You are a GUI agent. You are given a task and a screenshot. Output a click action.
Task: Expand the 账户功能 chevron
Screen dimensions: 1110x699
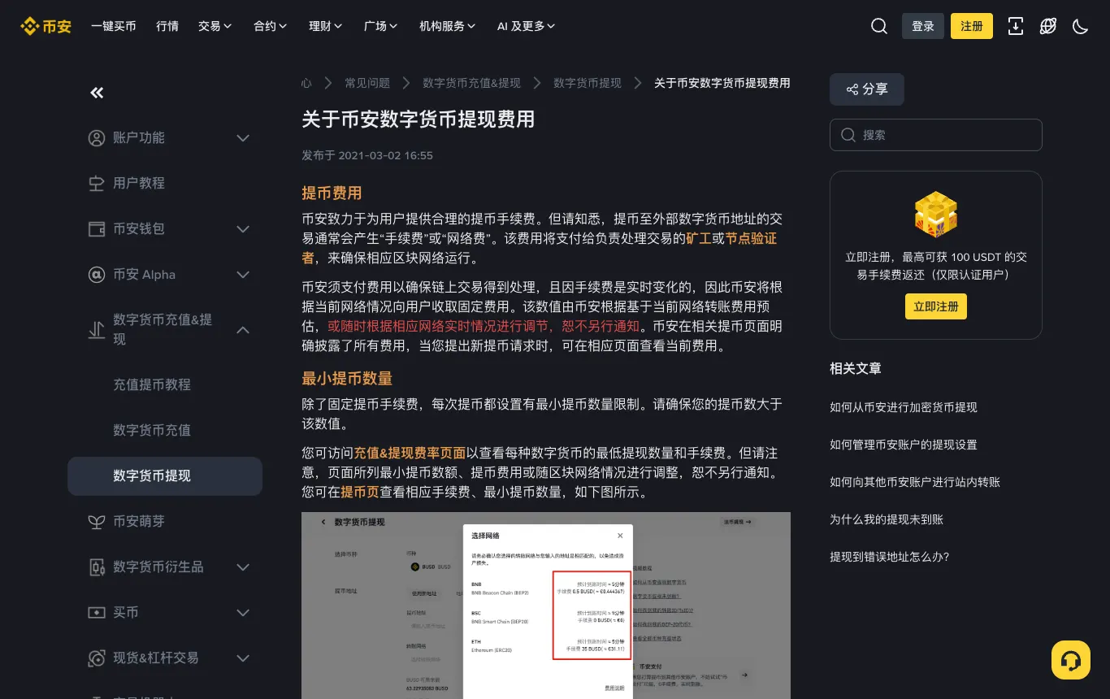[243, 138]
